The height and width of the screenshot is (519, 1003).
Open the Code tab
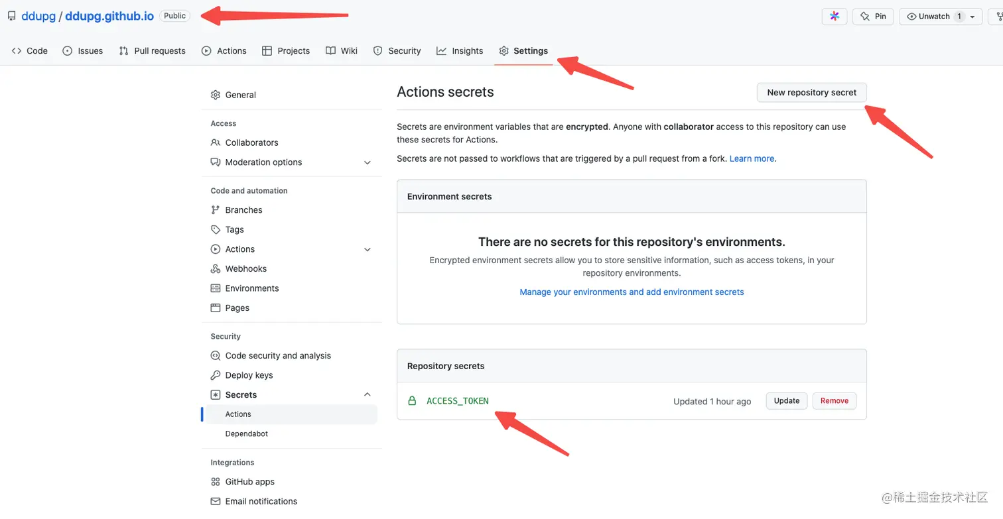30,51
